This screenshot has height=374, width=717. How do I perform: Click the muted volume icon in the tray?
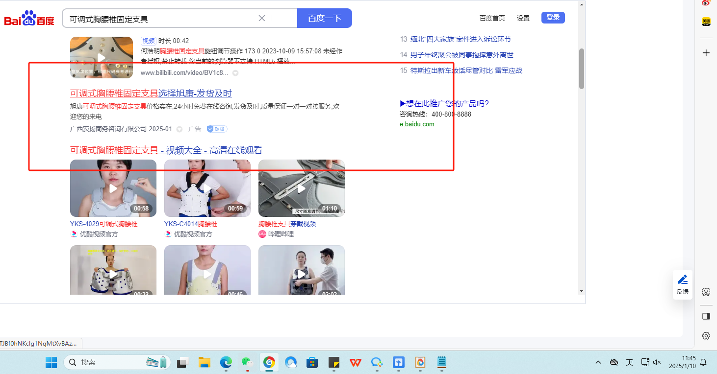click(x=657, y=363)
